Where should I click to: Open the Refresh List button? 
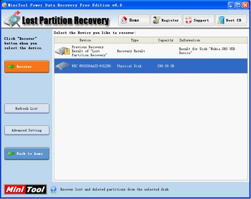[x=27, y=108]
